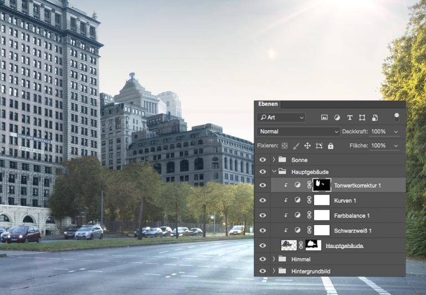Click the lock all padlock icon
This screenshot has width=426, height=295.
click(x=331, y=146)
